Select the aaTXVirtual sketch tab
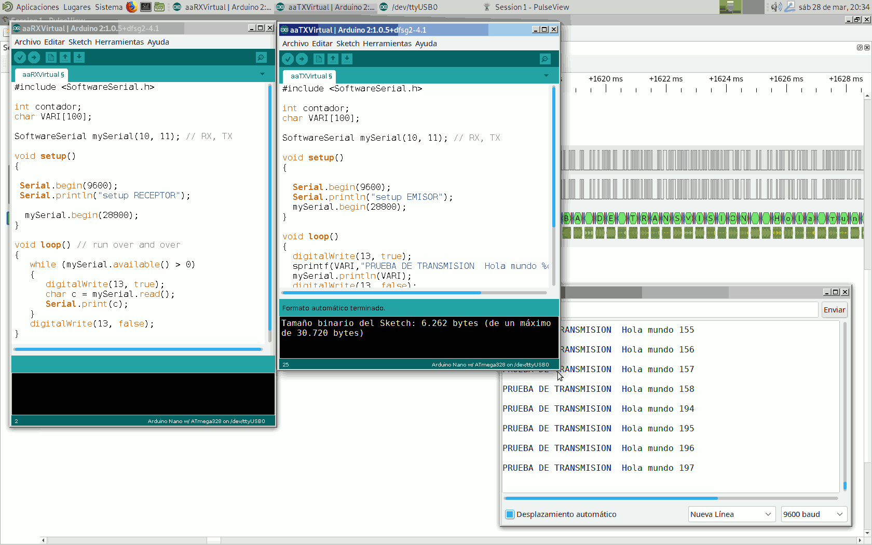 point(310,76)
